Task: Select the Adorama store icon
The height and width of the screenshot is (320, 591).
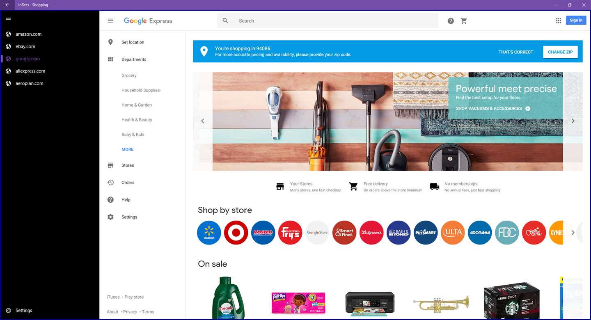Action: pyautogui.click(x=480, y=233)
